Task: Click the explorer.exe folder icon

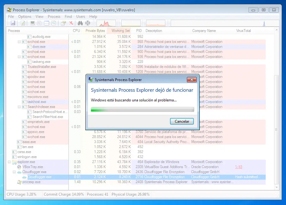Action: (x=14, y=162)
